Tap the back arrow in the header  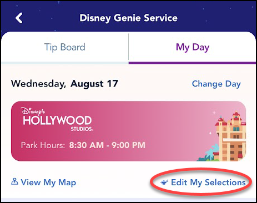(19, 18)
